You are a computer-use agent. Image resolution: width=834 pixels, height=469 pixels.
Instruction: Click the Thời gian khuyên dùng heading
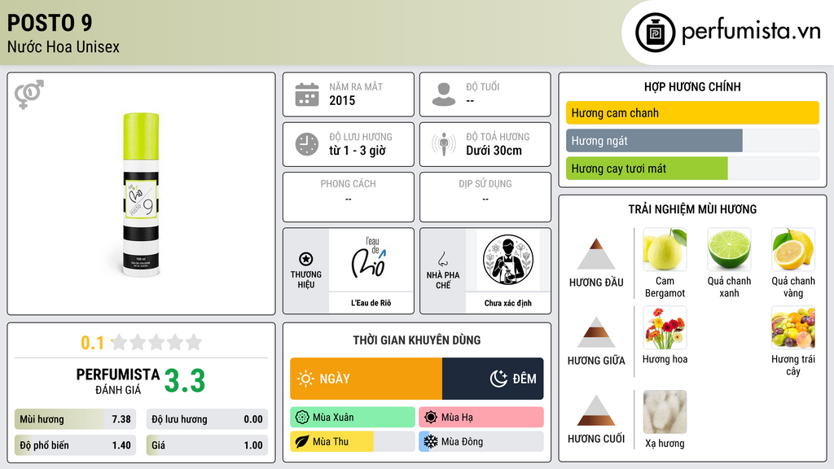[417, 340]
